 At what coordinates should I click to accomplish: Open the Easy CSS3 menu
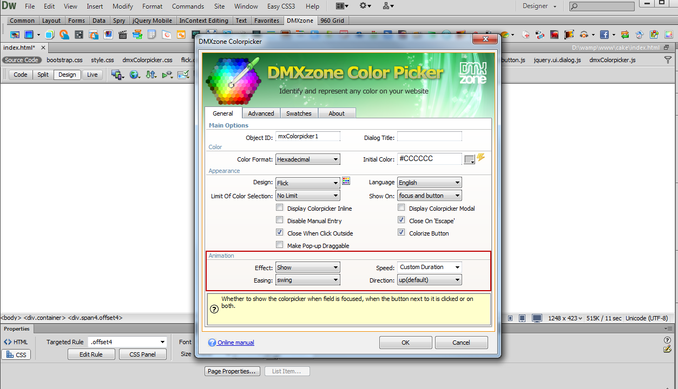click(x=281, y=6)
